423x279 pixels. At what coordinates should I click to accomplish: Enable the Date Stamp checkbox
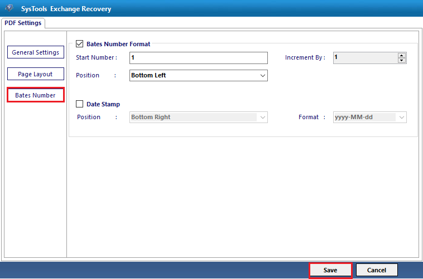tap(79, 104)
